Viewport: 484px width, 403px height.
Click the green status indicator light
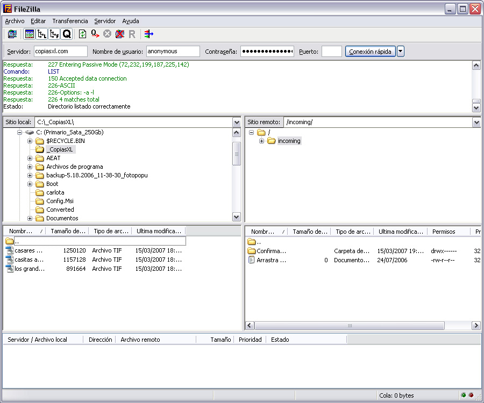pyautogui.click(x=464, y=395)
